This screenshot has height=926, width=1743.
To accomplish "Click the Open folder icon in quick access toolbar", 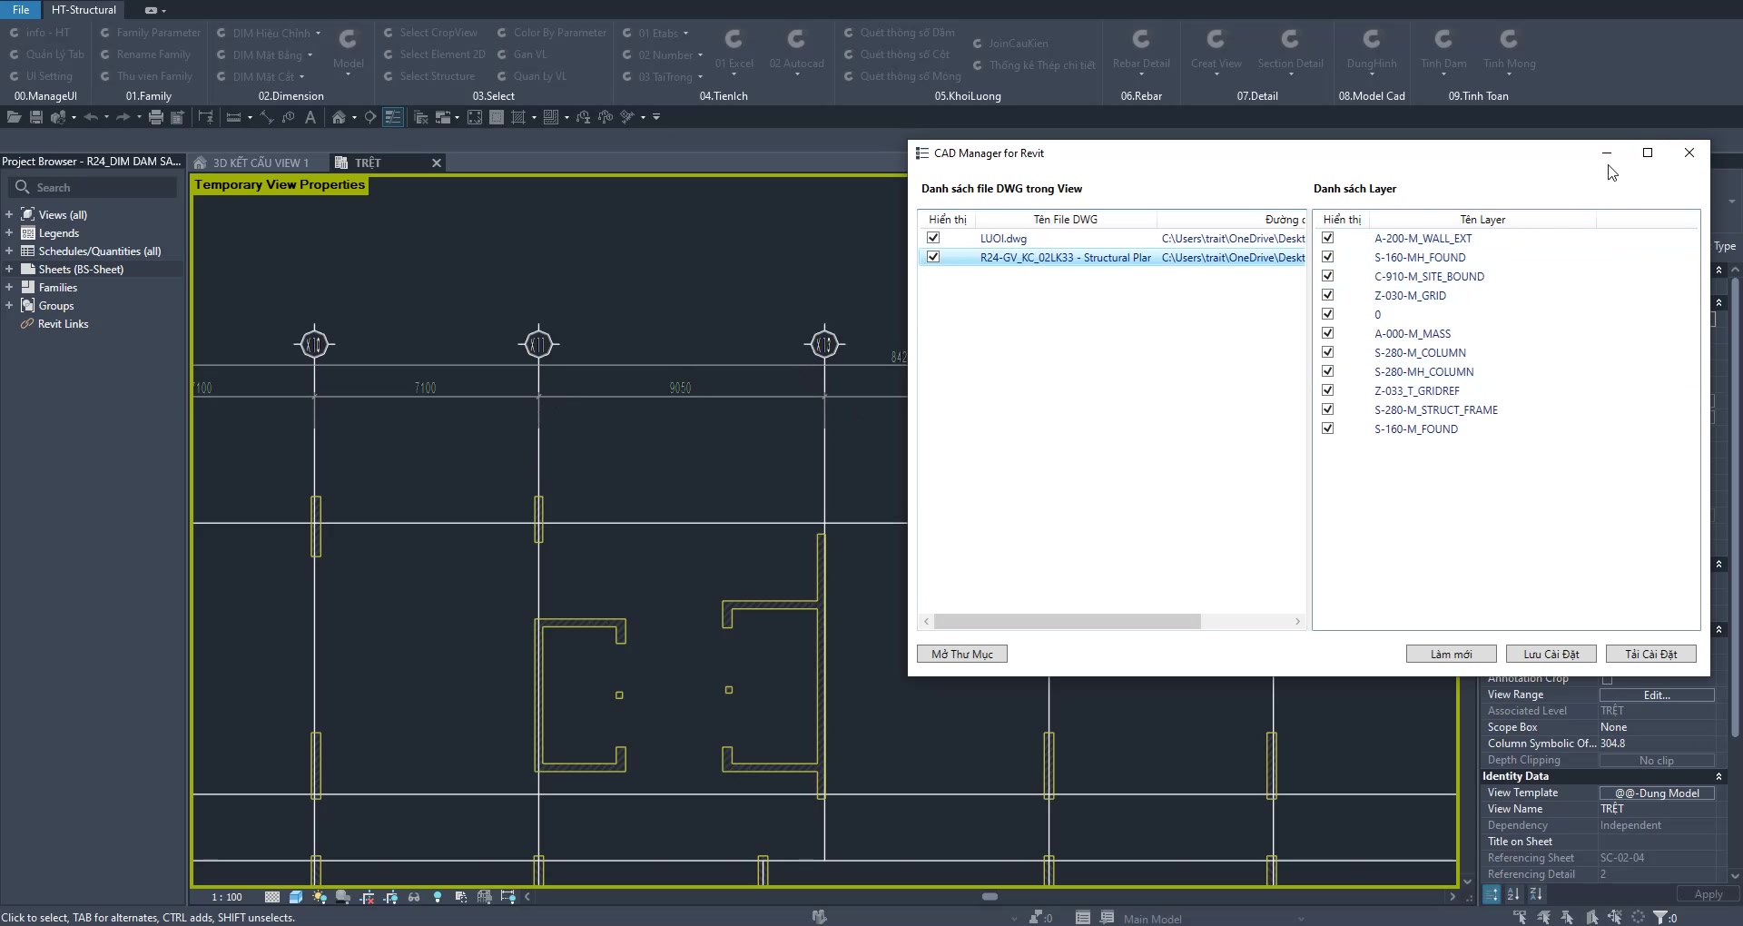I will [14, 117].
